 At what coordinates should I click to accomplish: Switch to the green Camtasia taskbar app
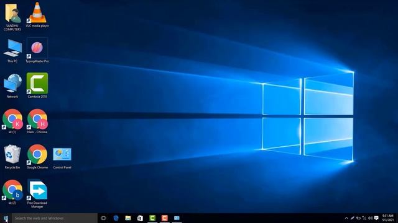pos(152,218)
